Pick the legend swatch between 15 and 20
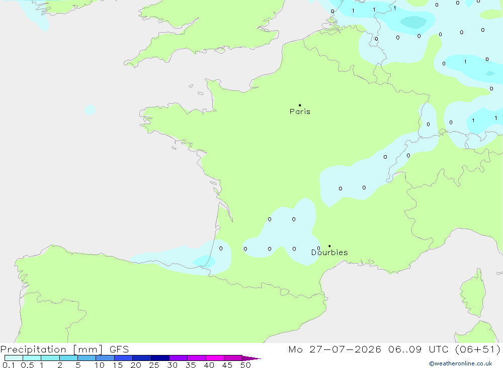Image resolution: width=503 pixels, height=368 pixels. 124,358
